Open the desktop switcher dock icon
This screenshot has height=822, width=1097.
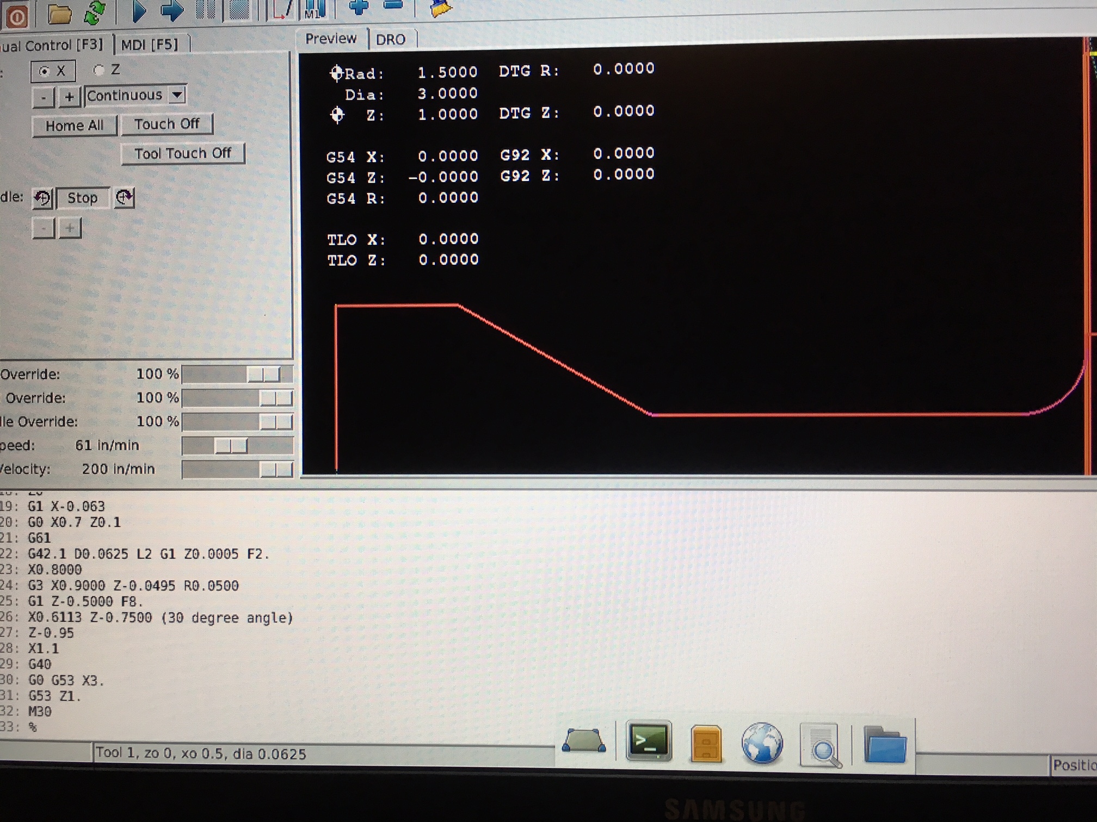(x=583, y=740)
